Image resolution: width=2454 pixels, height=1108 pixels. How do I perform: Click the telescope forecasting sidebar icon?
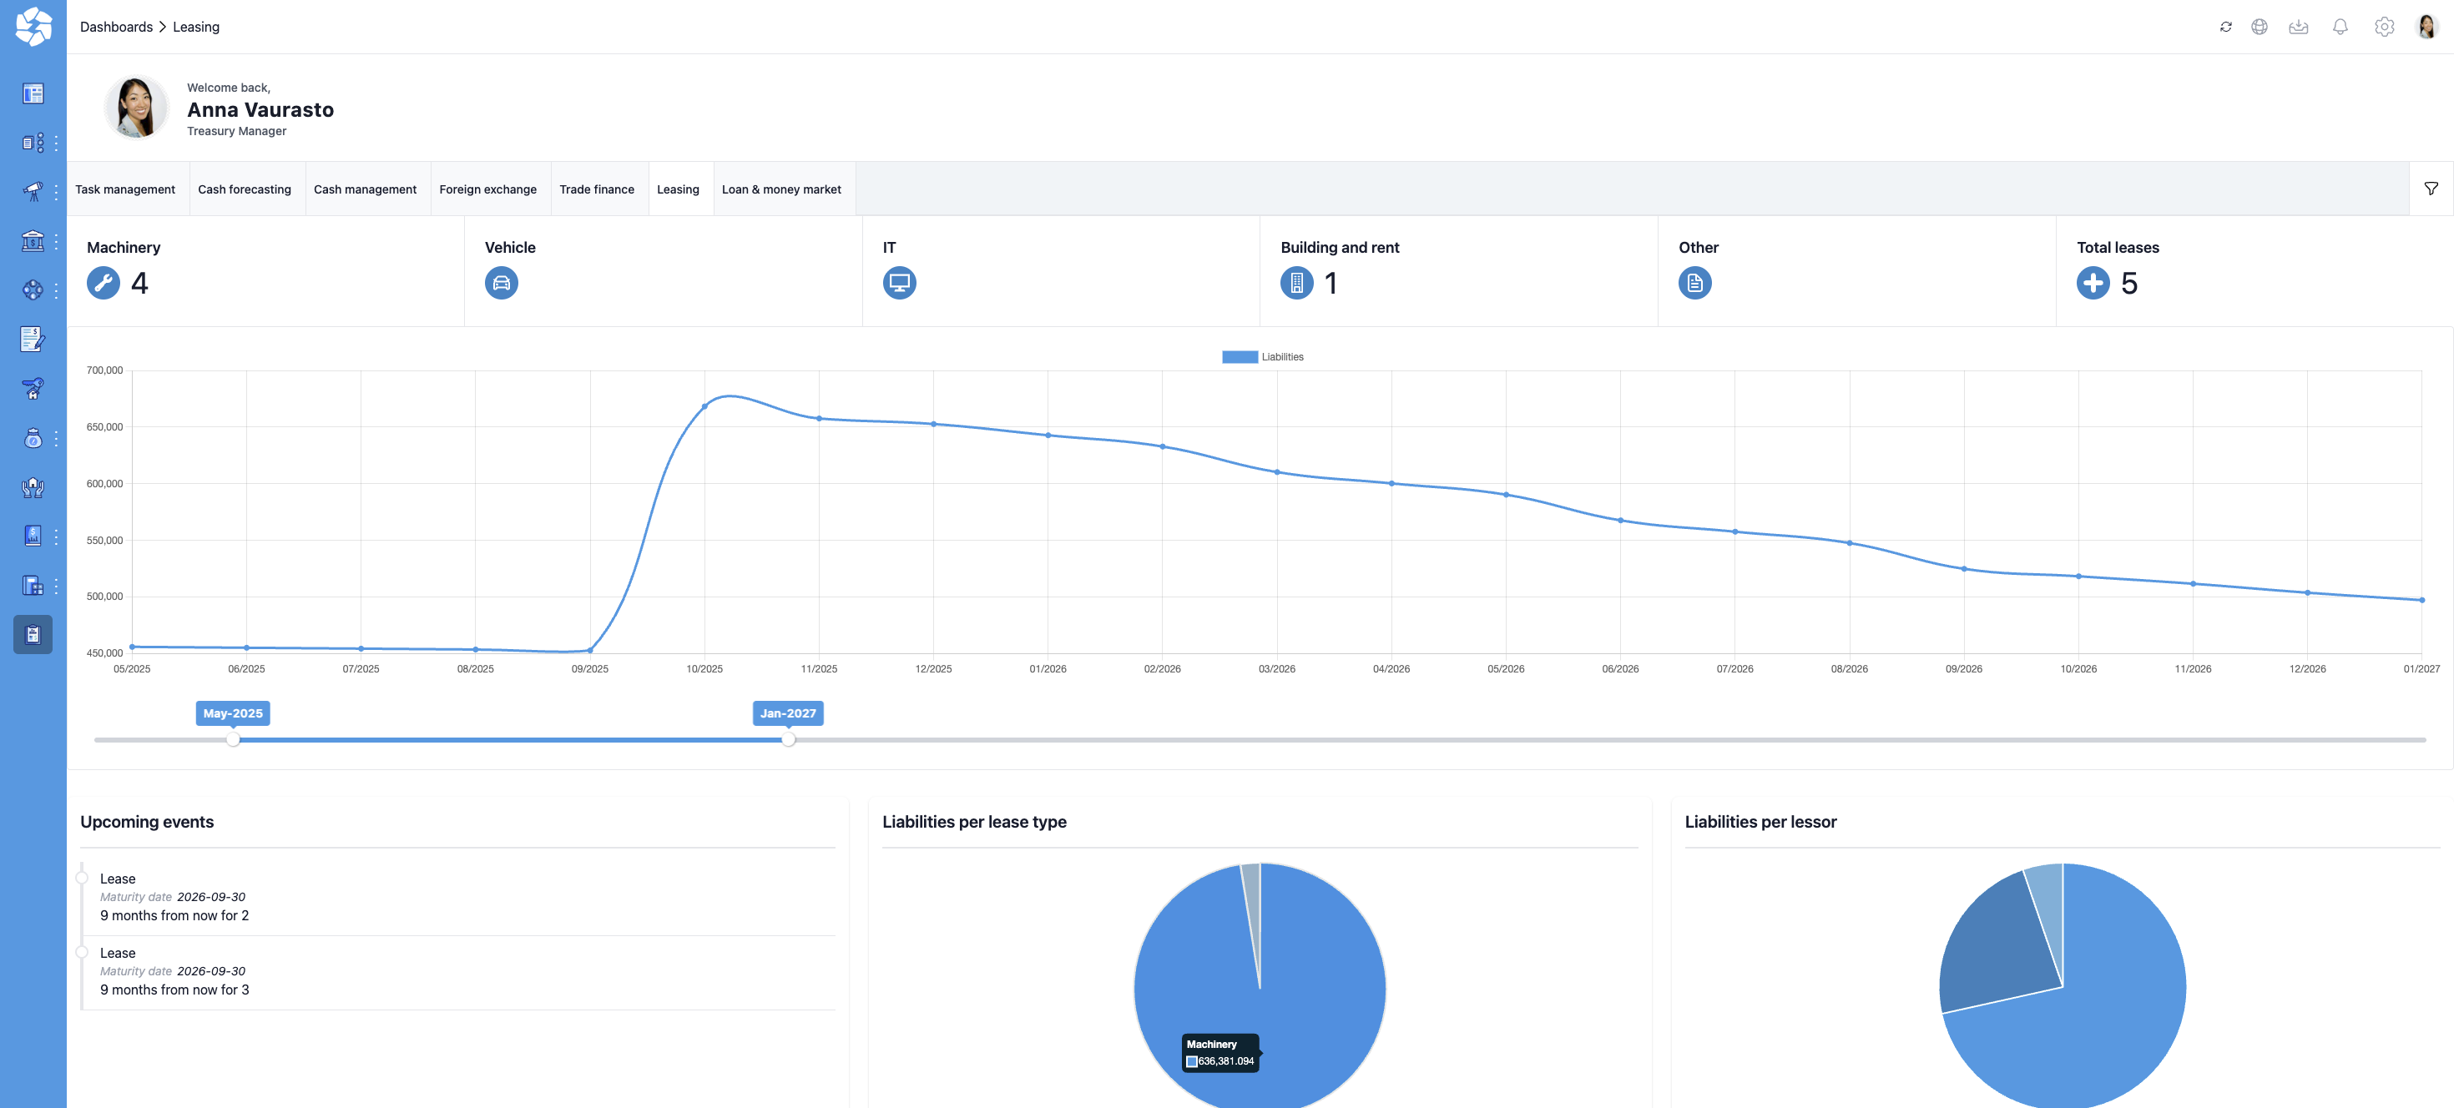tap(33, 191)
